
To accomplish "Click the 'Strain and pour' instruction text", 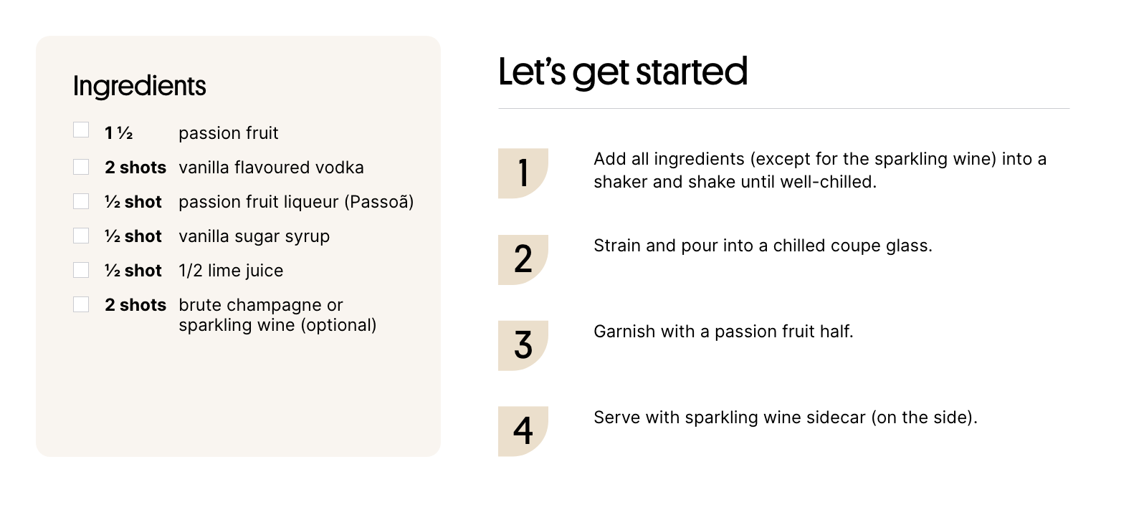I will click(763, 246).
